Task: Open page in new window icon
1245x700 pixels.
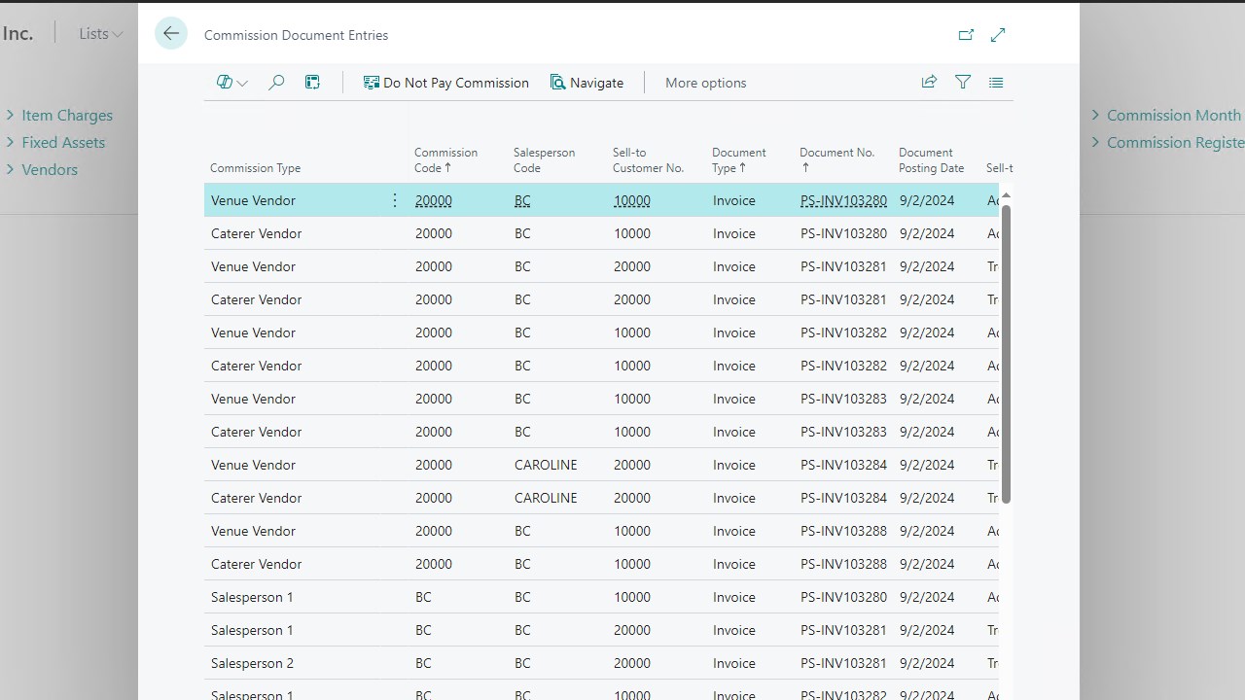Action: click(966, 35)
